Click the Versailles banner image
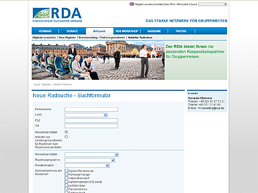Viewport: 258px width, 193px height. tap(98, 60)
